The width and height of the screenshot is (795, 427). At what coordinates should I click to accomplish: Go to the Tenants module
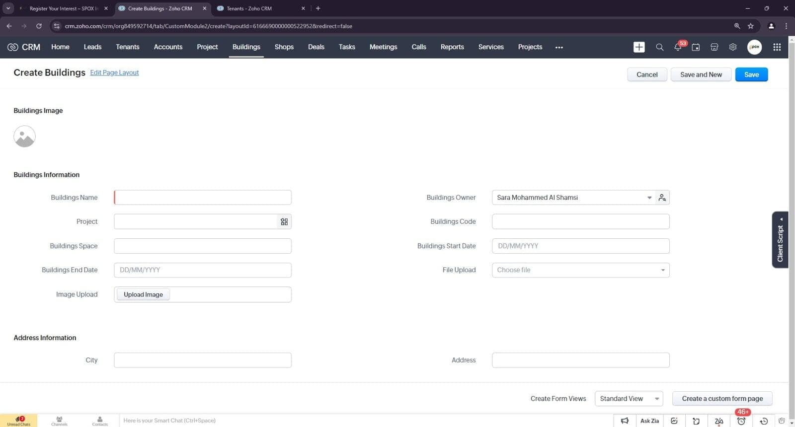coord(128,47)
